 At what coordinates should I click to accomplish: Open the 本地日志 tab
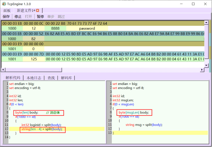(x=34, y=78)
